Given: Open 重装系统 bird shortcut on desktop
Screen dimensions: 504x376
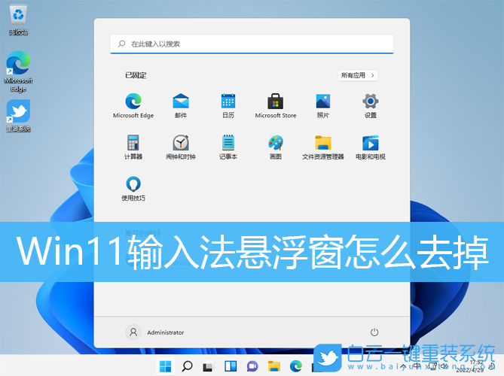Looking at the screenshot, I should 18,116.
